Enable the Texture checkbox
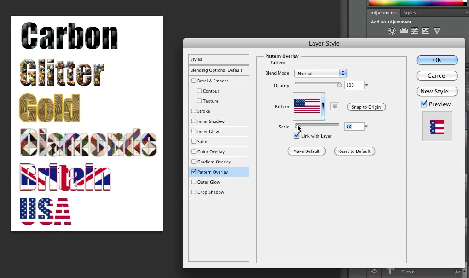The height and width of the screenshot is (278, 469). [x=199, y=101]
